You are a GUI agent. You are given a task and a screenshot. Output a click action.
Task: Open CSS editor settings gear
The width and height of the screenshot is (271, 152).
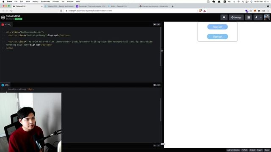[155, 85]
